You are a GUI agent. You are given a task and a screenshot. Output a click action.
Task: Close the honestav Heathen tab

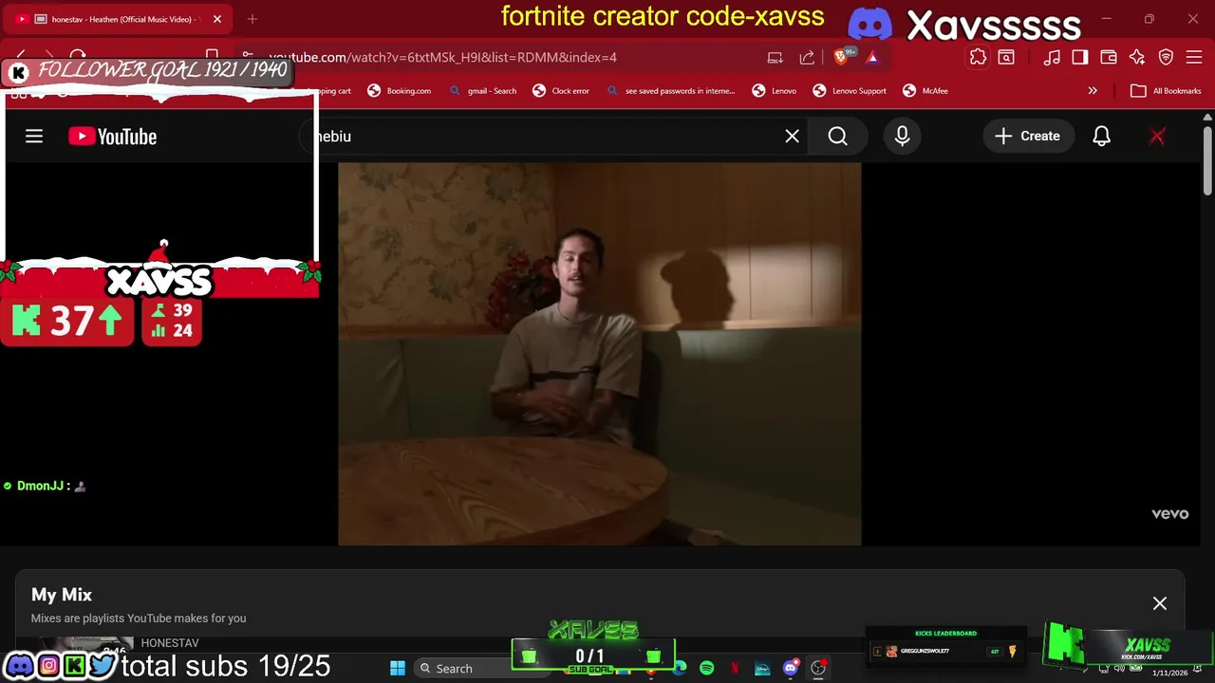[x=217, y=19]
